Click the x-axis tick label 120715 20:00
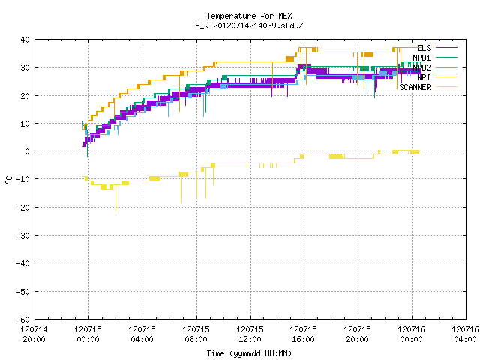The image size is (480, 360). [x=357, y=334]
